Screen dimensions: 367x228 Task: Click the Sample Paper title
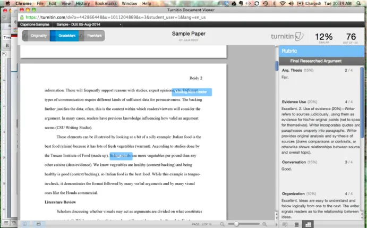click(189, 33)
